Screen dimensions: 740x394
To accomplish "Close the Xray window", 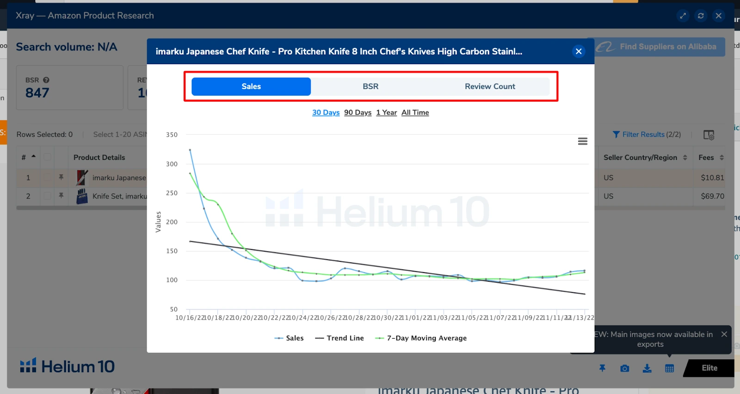I will 719,16.
